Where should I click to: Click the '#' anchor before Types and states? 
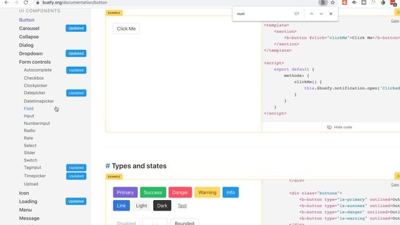(107, 166)
